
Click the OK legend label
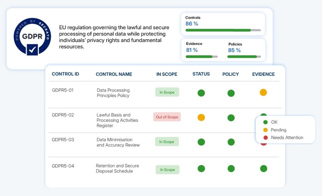point(274,122)
